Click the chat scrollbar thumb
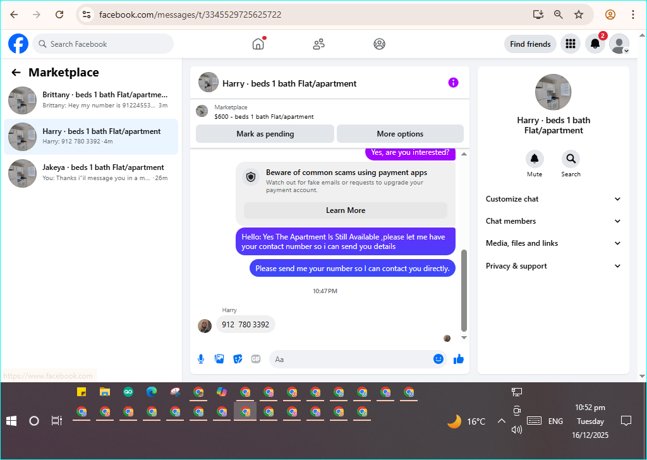Screen dimensions: 647x460 [x=464, y=291]
